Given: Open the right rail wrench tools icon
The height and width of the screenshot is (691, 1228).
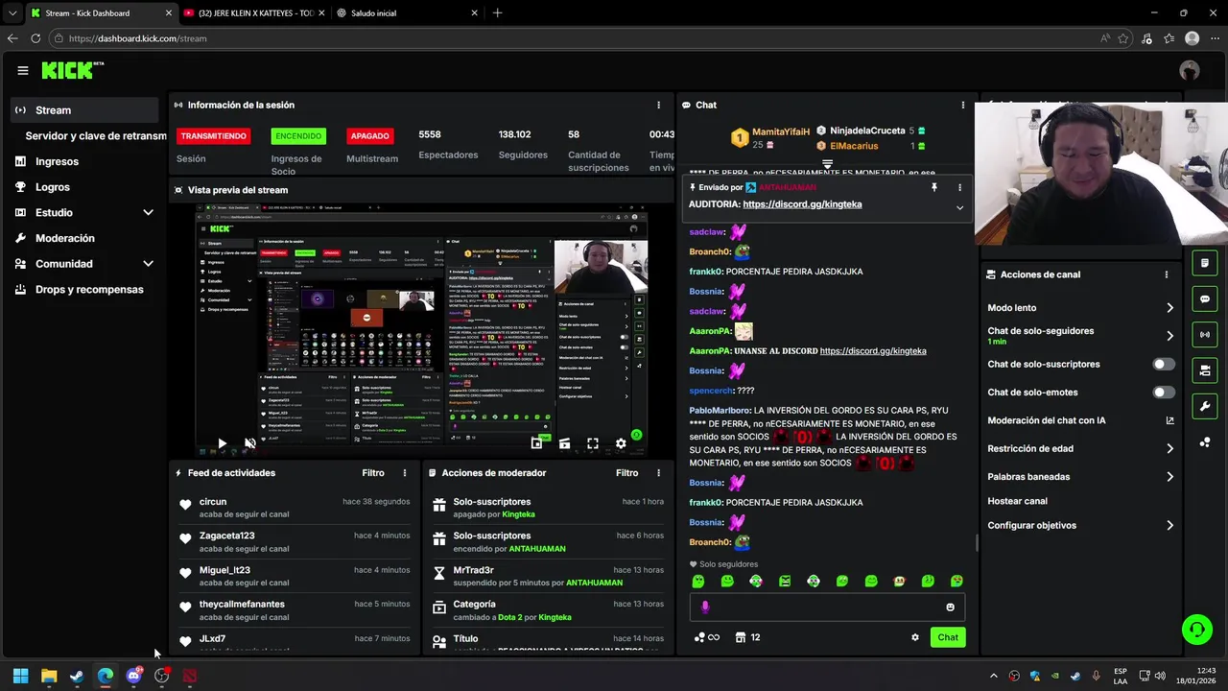Looking at the screenshot, I should click(1205, 406).
